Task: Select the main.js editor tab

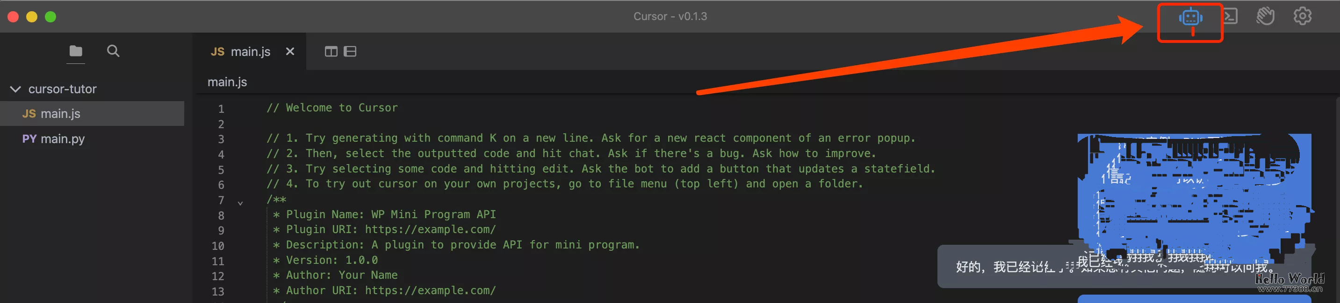Action: [241, 51]
